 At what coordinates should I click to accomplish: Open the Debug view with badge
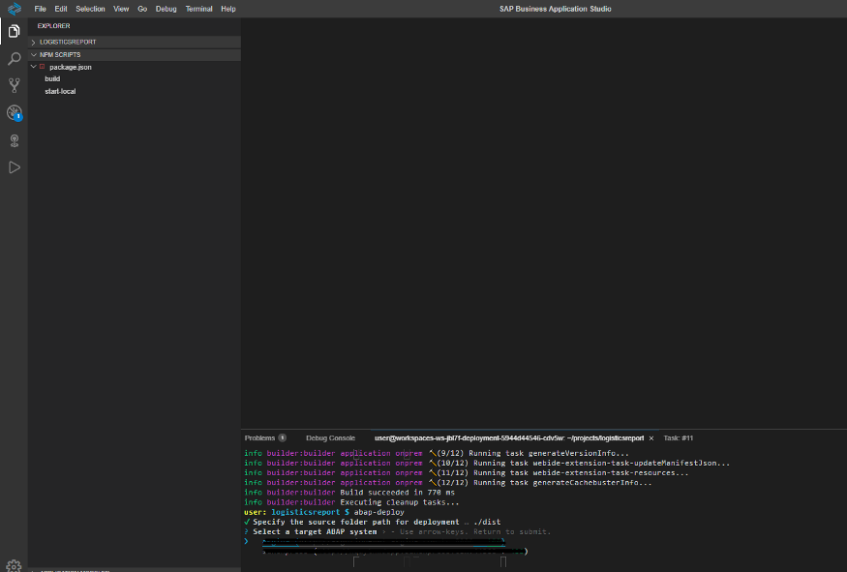15,113
